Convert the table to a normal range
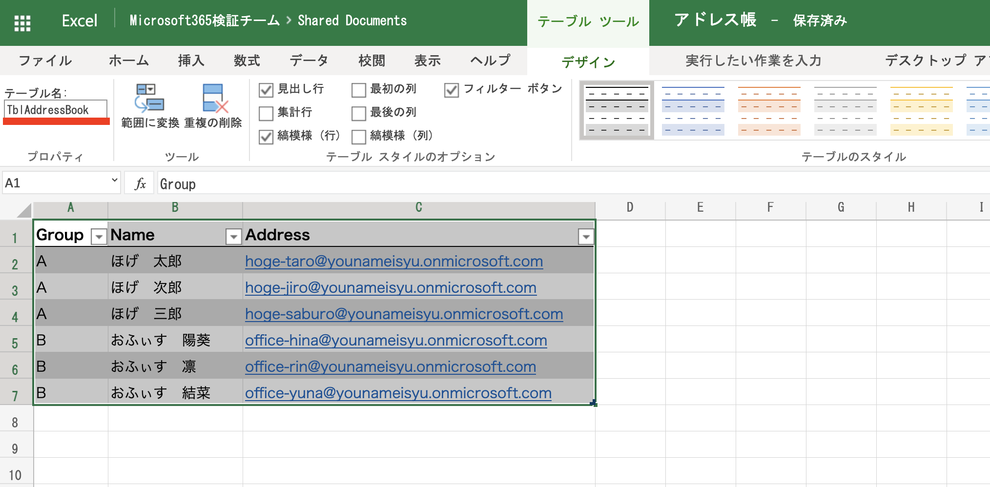This screenshot has width=990, height=487. tap(149, 104)
